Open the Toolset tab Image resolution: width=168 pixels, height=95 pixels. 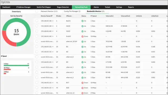(x=107, y=7)
